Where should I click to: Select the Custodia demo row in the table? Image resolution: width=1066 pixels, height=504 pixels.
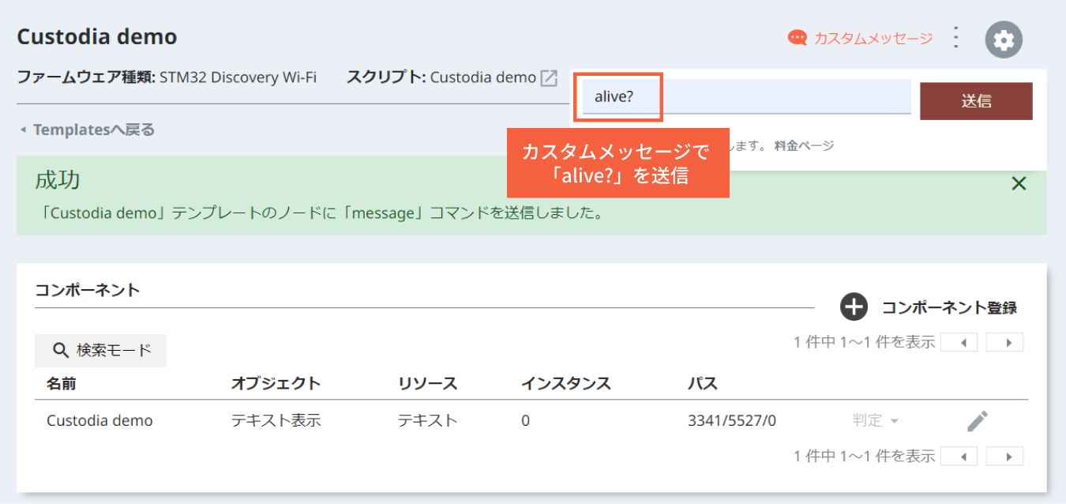click(x=99, y=420)
